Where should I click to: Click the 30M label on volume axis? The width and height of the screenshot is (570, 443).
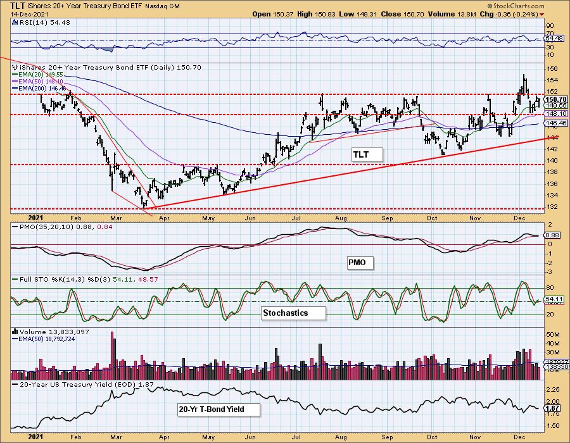pyautogui.click(x=552, y=353)
